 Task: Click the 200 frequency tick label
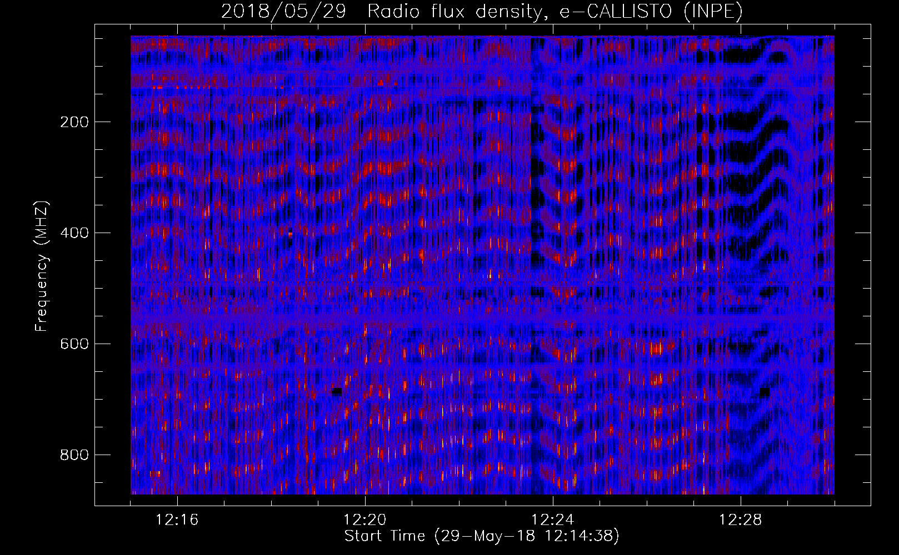(x=74, y=122)
